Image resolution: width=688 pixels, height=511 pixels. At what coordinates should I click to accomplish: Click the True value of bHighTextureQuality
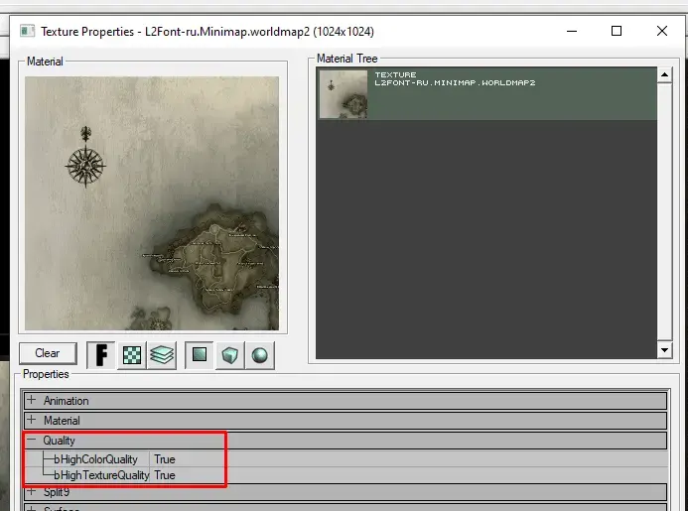(x=165, y=475)
